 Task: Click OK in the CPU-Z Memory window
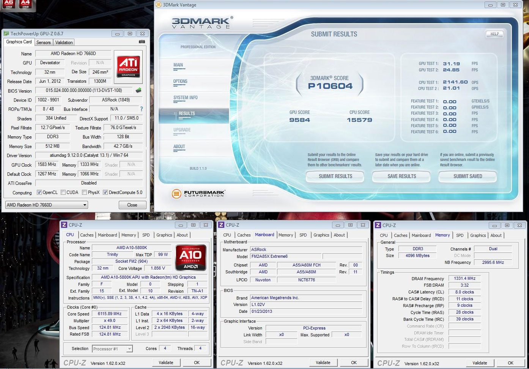coord(511,363)
